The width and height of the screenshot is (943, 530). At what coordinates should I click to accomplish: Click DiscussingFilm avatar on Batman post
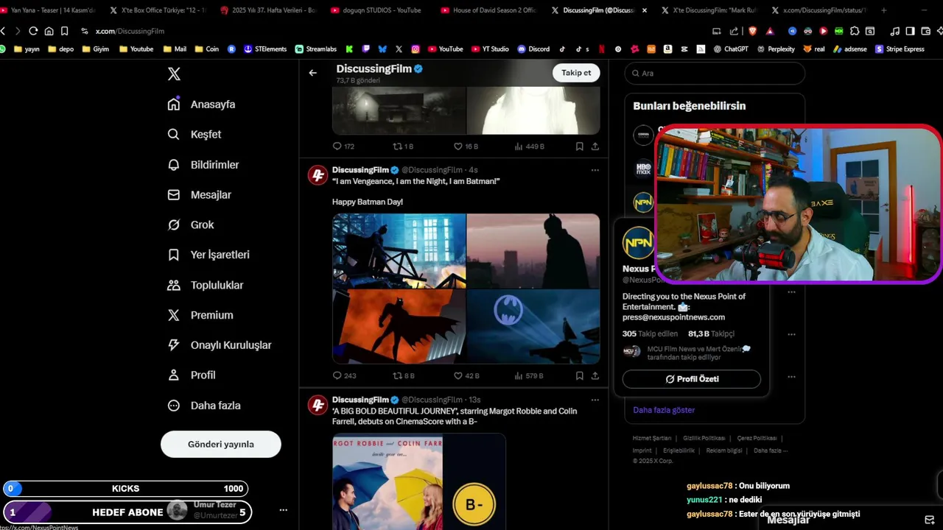[318, 175]
